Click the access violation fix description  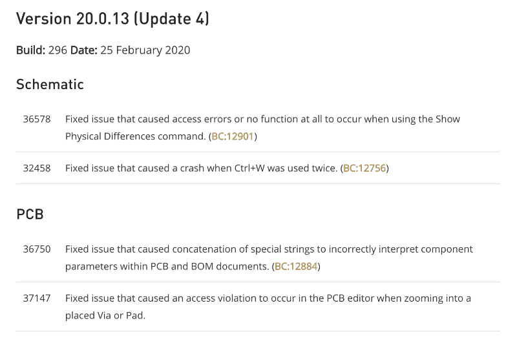[x=268, y=307]
